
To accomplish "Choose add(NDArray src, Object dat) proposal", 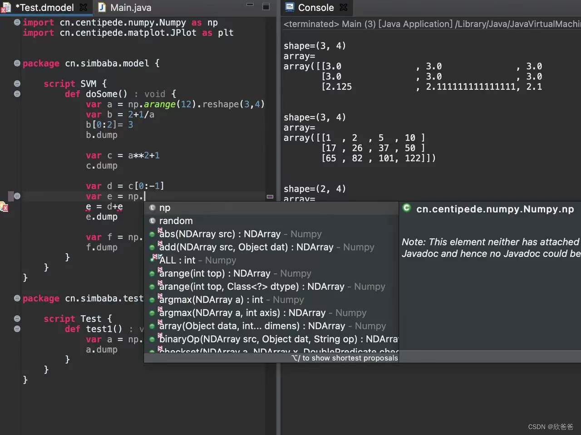I will (x=271, y=247).
